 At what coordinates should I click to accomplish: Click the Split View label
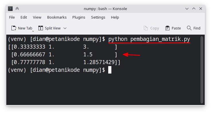tap(53, 28)
